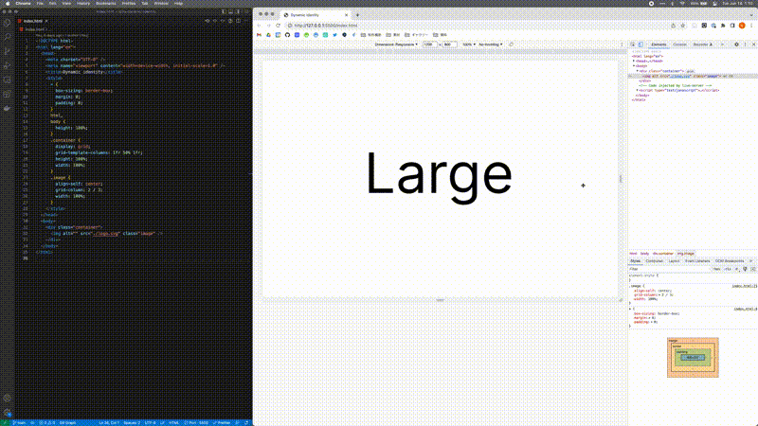Open the Computed tab

point(654,261)
